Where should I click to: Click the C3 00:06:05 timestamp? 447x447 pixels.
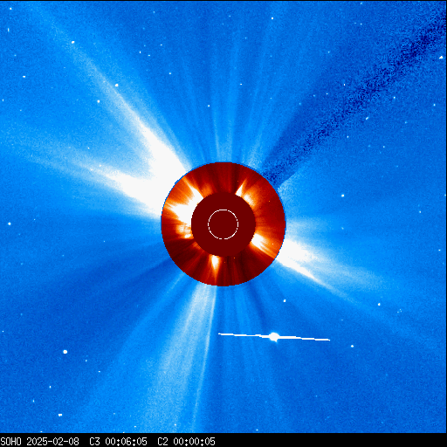118,441
